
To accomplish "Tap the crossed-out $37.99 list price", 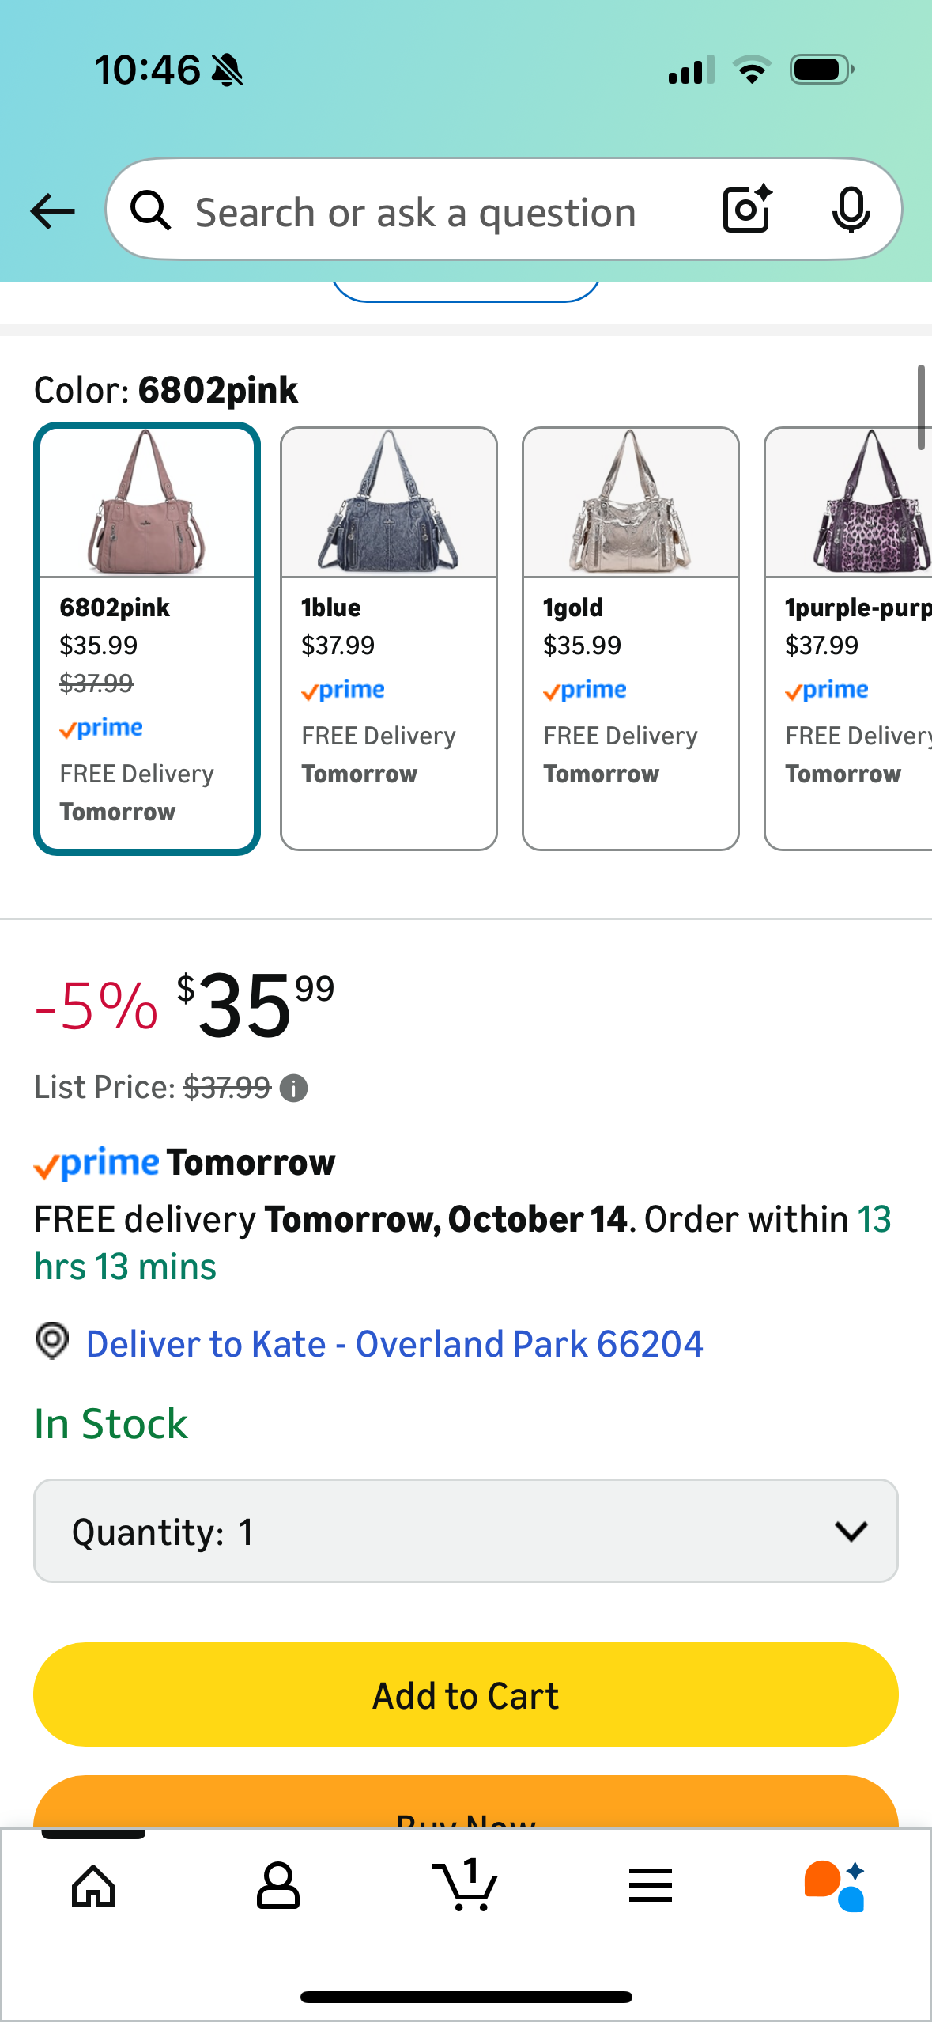I will point(227,1088).
